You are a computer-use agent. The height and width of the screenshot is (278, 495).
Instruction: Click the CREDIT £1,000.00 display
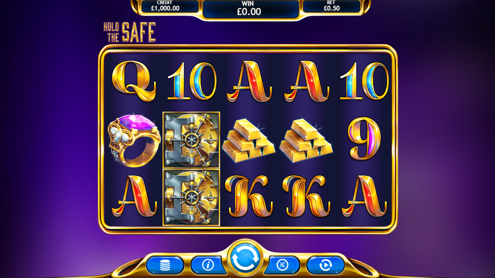pyautogui.click(x=165, y=6)
